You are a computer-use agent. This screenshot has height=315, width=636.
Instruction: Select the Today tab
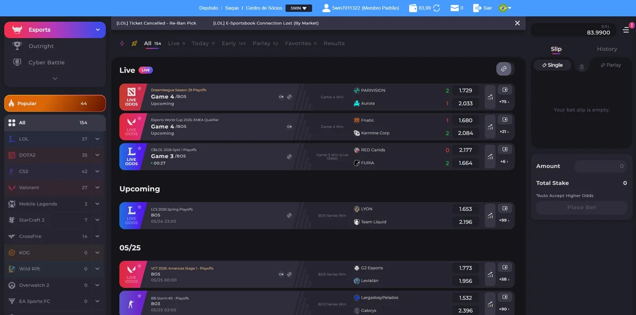(x=203, y=43)
